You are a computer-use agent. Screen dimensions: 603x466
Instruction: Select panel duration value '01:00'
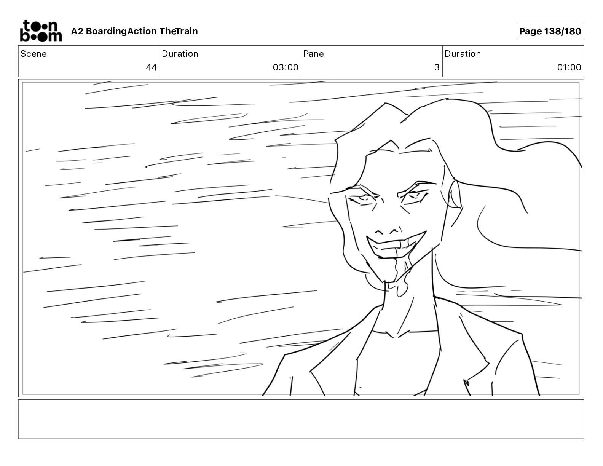click(x=569, y=67)
